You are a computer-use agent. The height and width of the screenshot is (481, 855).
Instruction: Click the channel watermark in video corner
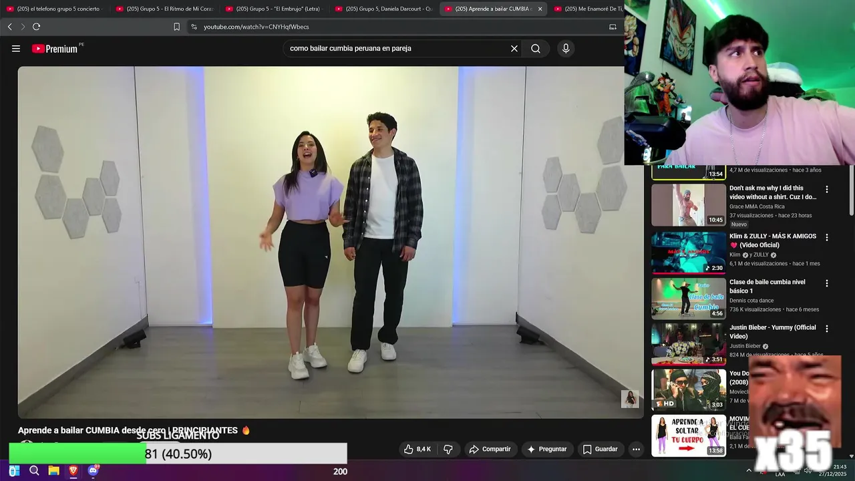(x=630, y=399)
